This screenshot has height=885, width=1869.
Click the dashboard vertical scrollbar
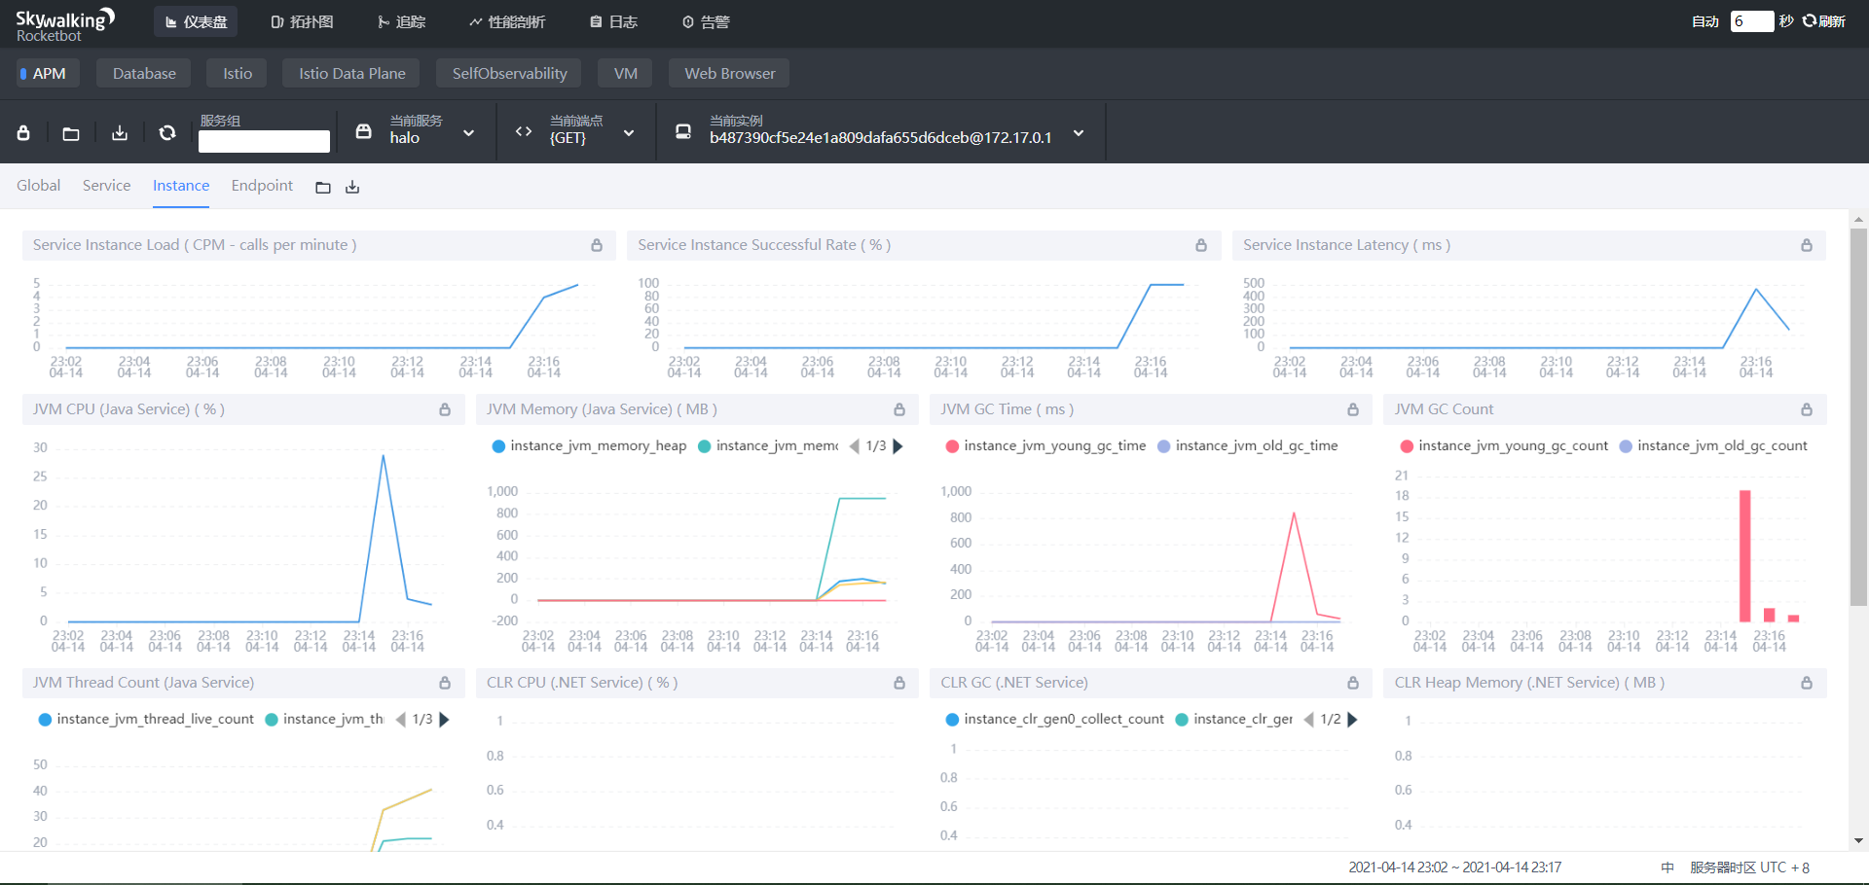click(1858, 418)
